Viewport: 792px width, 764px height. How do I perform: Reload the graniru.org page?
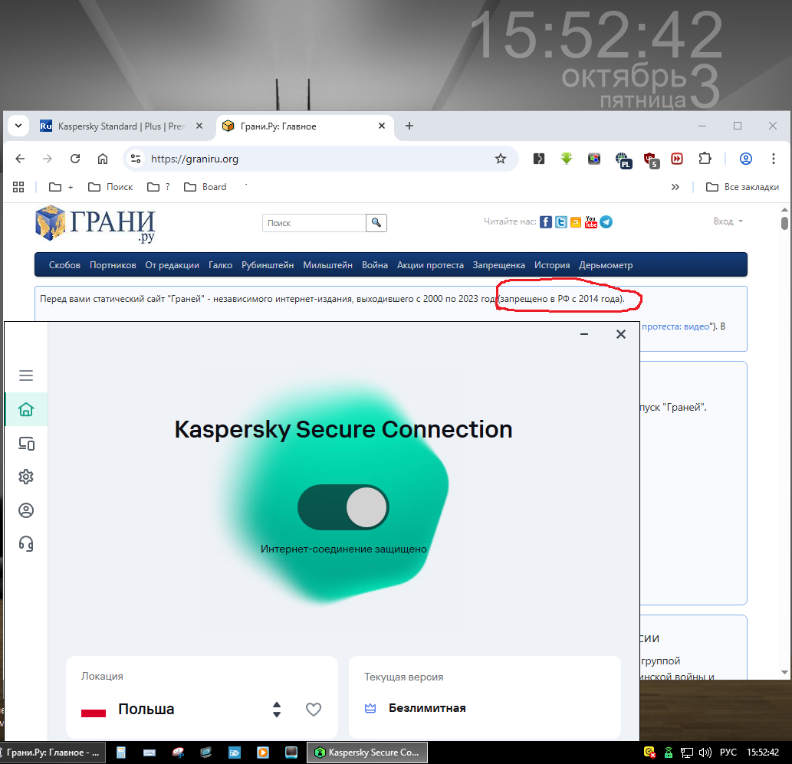(x=75, y=159)
